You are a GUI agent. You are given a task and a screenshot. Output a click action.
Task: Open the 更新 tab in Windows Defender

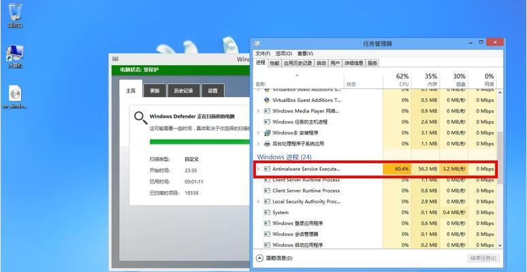click(x=155, y=90)
